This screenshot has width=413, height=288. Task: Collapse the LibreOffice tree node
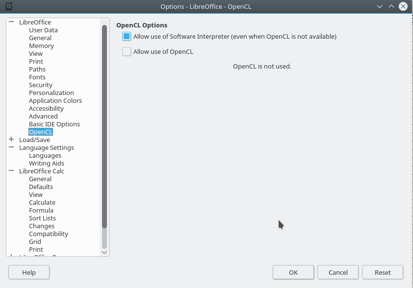11,22
